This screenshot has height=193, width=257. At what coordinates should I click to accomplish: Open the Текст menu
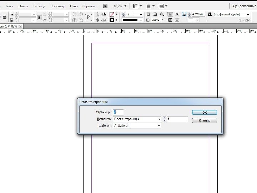pos(9,6)
